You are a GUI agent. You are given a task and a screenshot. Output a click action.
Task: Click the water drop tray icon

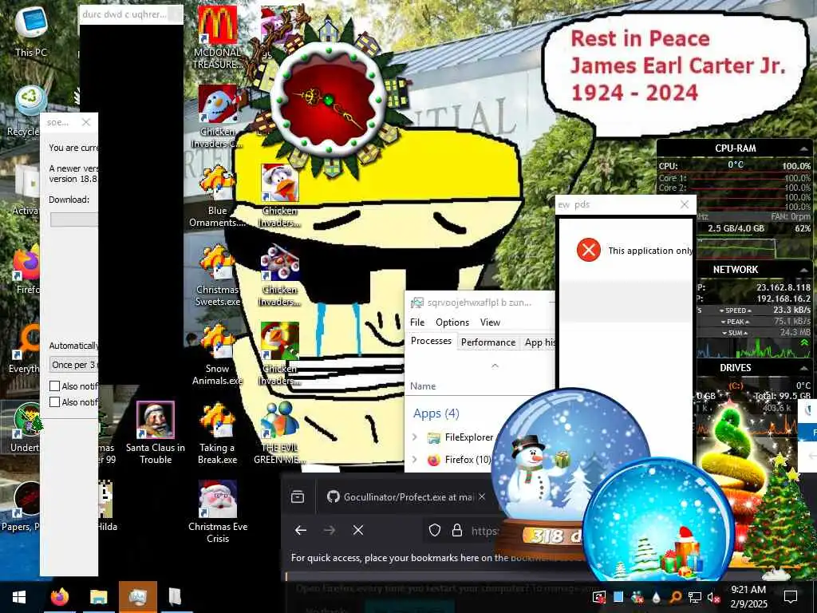tap(656, 597)
